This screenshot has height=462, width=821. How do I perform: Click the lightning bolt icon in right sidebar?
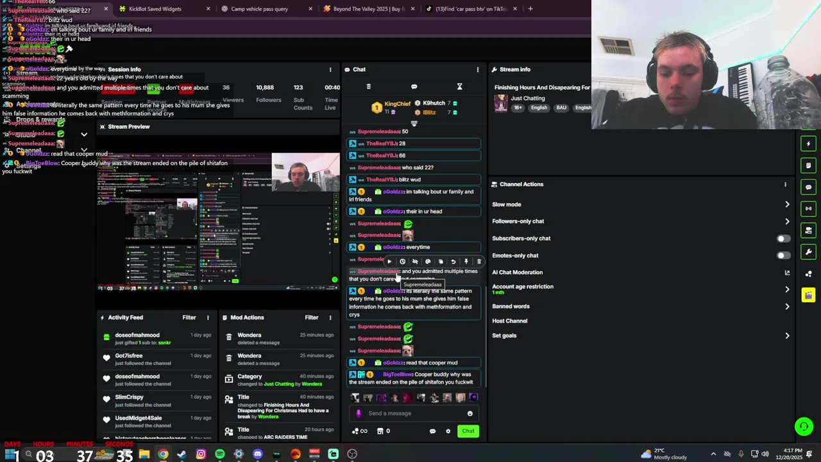pyautogui.click(x=808, y=144)
